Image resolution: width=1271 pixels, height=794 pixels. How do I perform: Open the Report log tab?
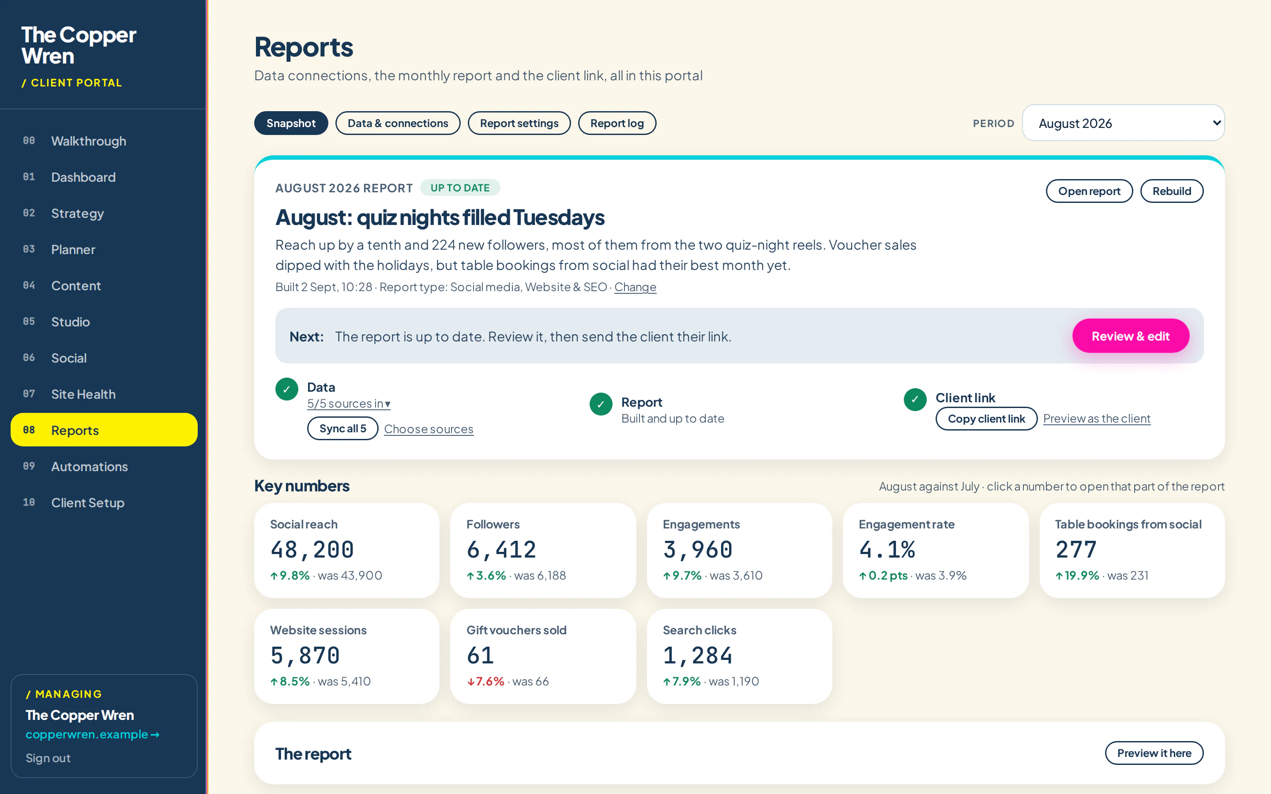point(617,123)
